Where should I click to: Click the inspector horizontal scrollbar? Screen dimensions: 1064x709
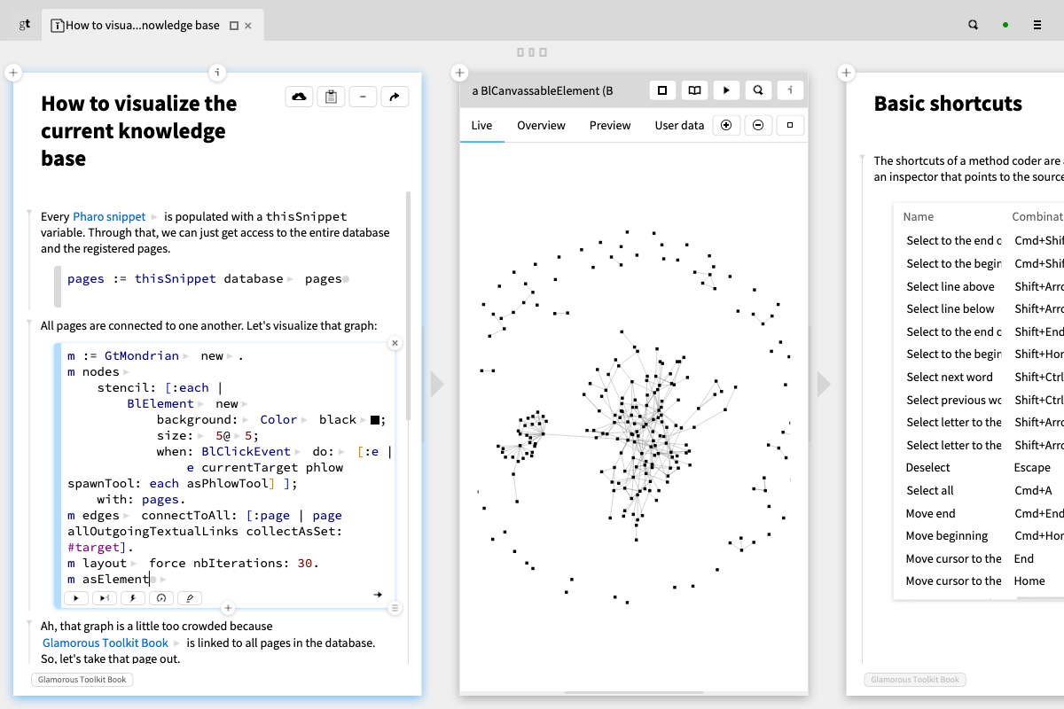coord(634,692)
